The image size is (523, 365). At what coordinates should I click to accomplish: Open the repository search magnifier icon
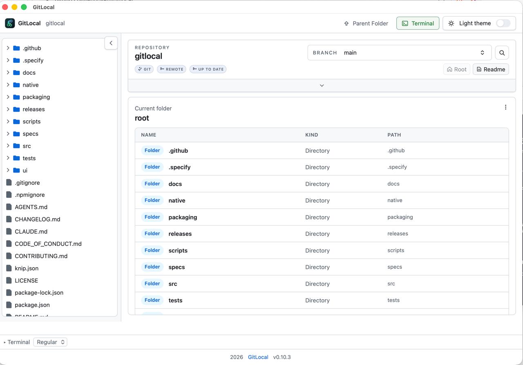pos(502,53)
